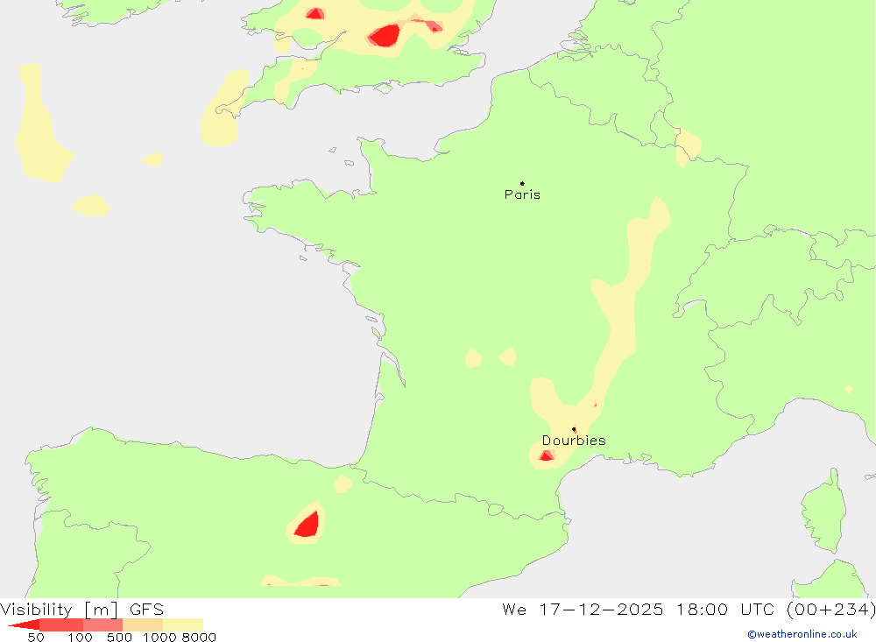876x642 pixels.
Task: Click the legend value '1000'
Action: point(159,637)
